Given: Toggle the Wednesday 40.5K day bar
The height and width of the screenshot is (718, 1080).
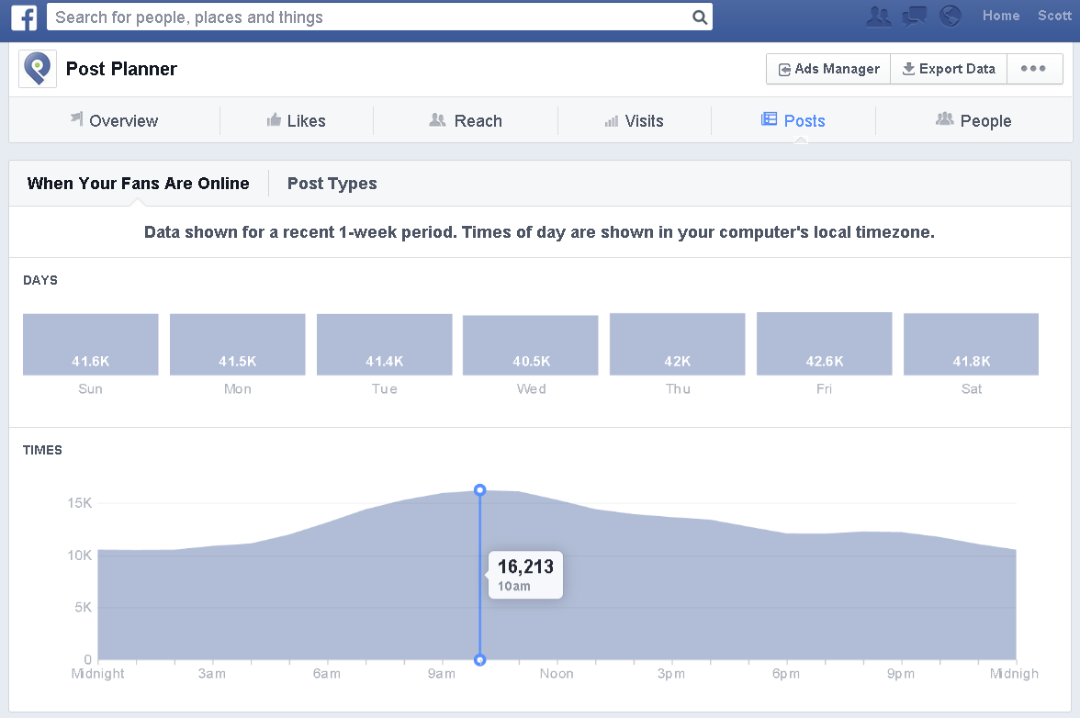Looking at the screenshot, I should 531,343.
